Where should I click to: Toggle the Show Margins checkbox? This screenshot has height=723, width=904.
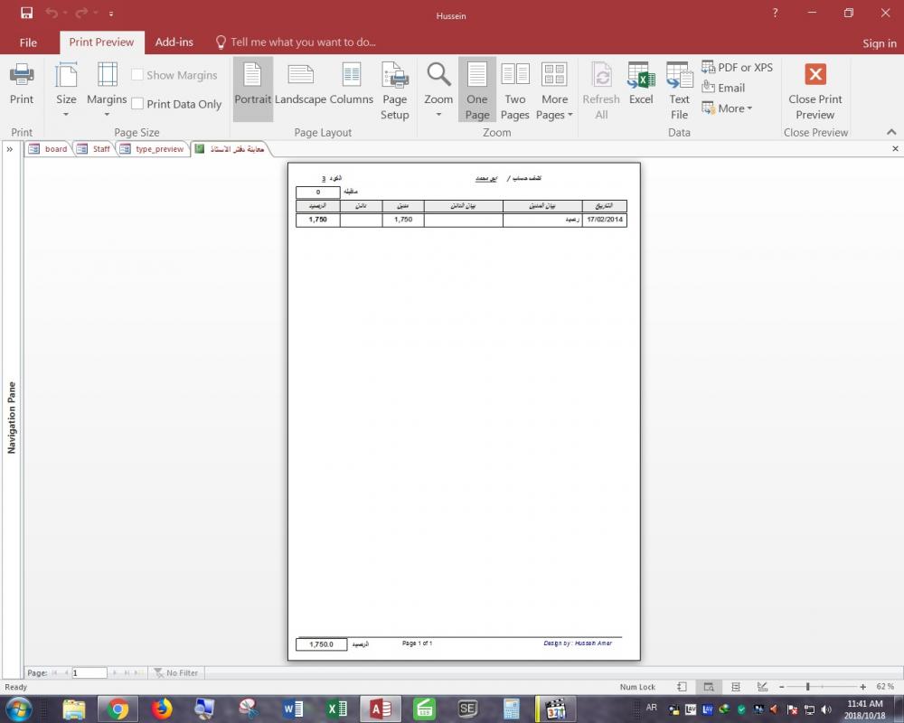[138, 76]
